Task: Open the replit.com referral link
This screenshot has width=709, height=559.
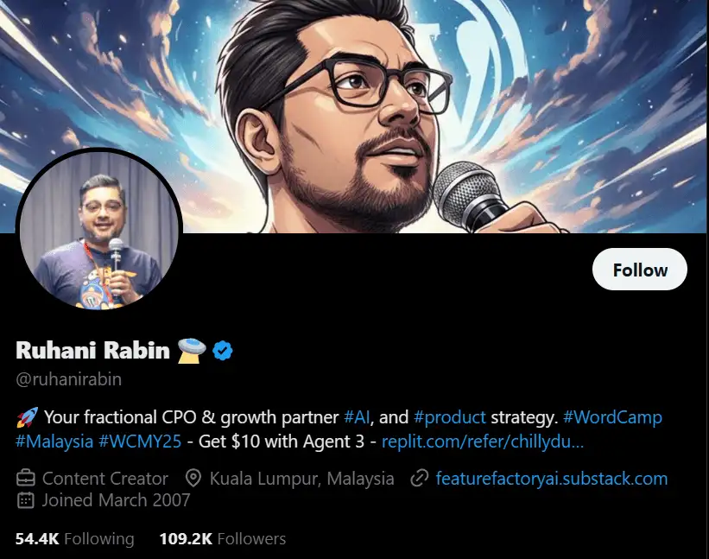Action: pos(484,441)
